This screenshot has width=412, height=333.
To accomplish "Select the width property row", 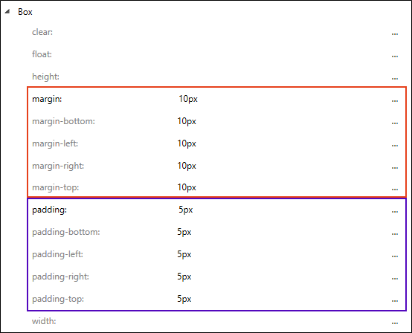I will 216,321.
